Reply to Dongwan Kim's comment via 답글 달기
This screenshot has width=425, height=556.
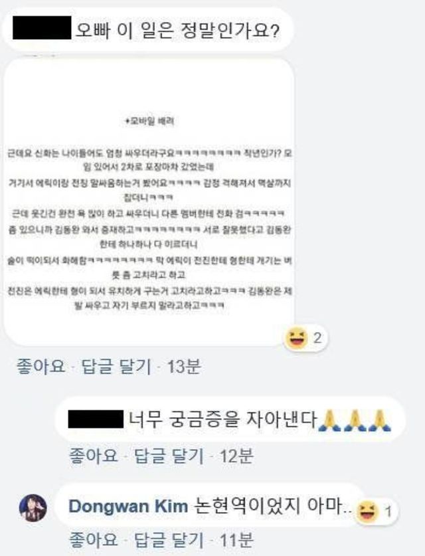click(169, 539)
